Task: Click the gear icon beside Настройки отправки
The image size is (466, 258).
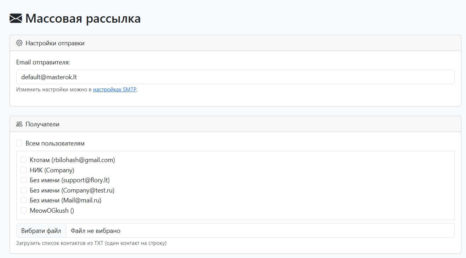Action: pyautogui.click(x=19, y=42)
